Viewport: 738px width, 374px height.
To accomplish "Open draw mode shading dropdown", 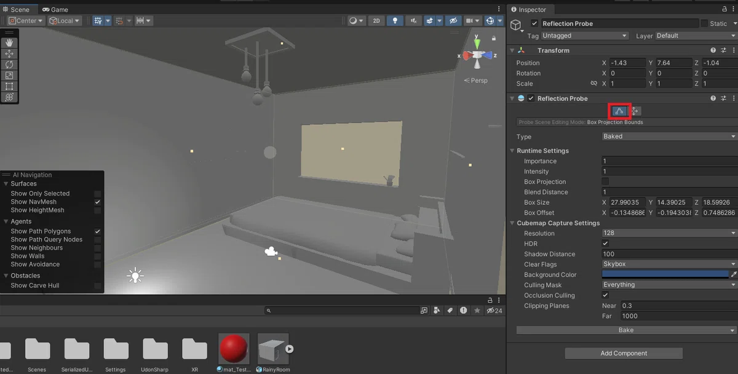I will point(357,20).
